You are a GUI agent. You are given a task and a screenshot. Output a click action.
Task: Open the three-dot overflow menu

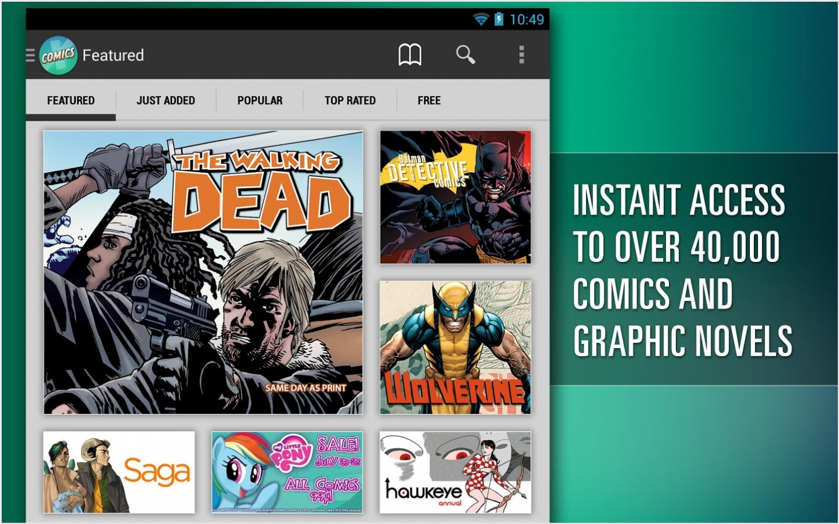(521, 55)
